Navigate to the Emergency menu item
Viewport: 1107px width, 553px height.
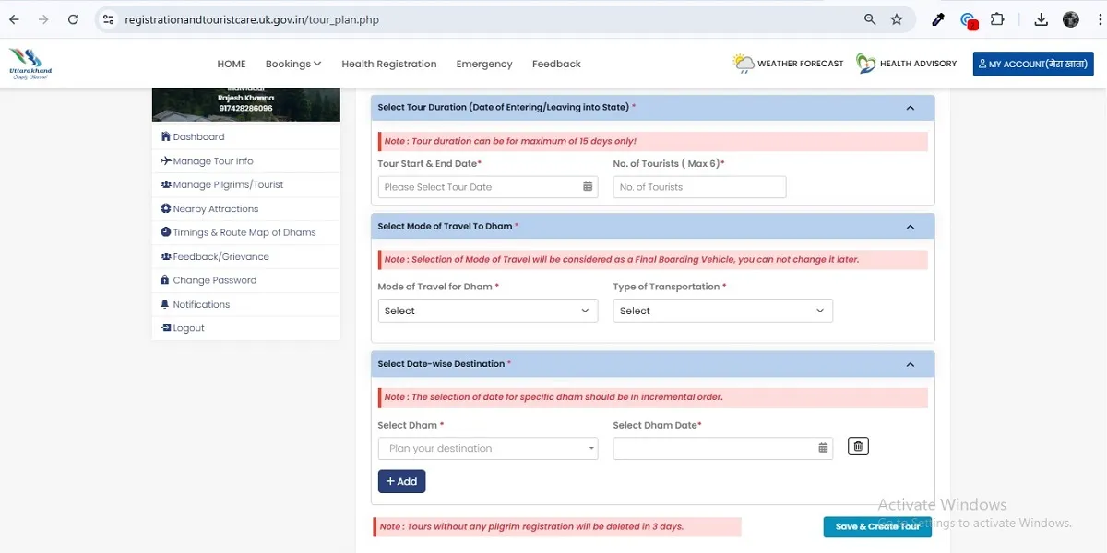(x=483, y=64)
